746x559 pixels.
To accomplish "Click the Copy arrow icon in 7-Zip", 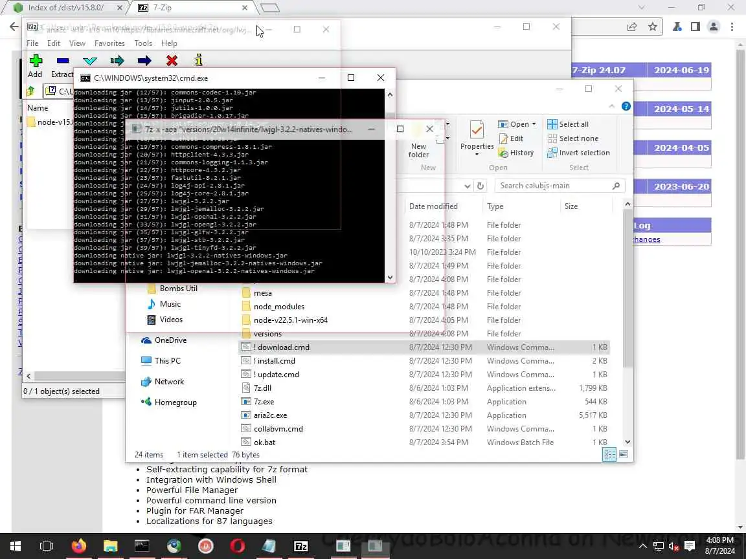I will click(x=117, y=60).
